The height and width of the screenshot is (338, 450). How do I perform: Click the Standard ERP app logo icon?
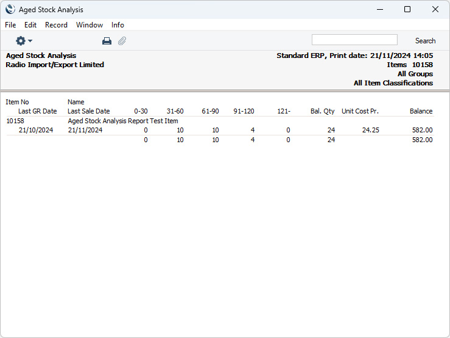(x=10, y=9)
